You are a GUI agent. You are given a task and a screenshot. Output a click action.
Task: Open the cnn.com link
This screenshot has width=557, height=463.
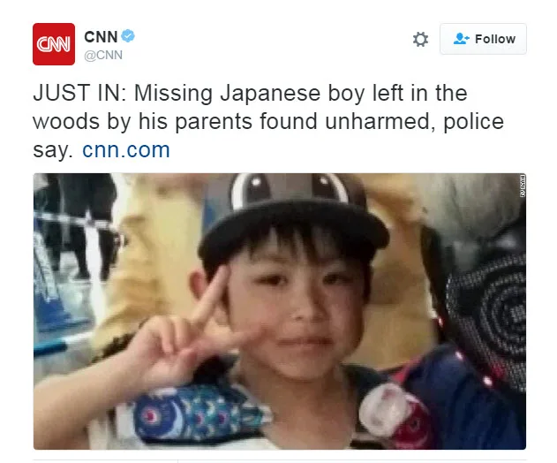point(126,149)
